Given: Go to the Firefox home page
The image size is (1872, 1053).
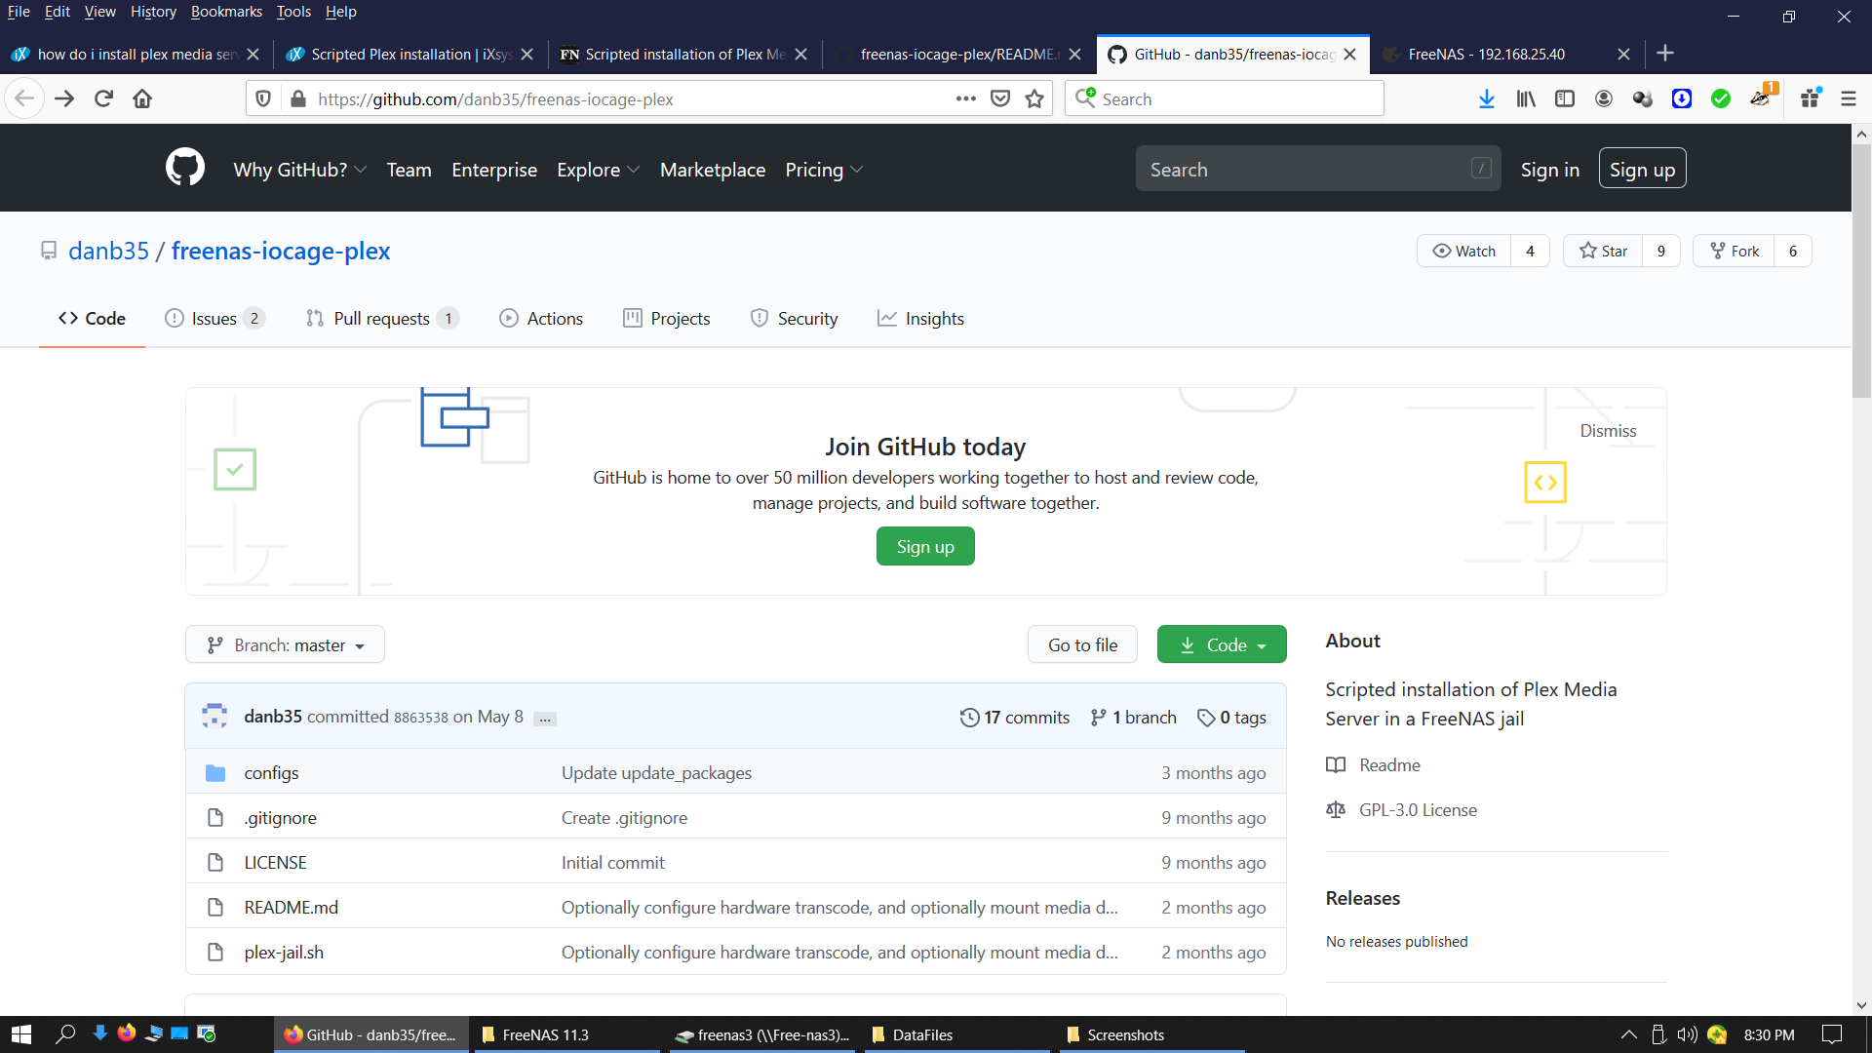Looking at the screenshot, I should pyautogui.click(x=142, y=98).
